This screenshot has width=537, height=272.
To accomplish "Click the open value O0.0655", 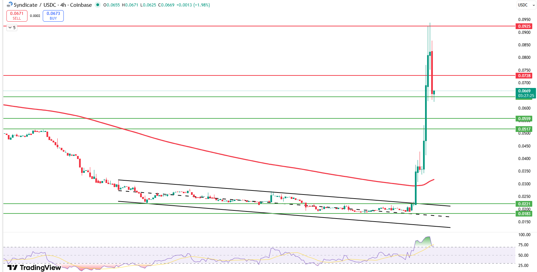I will (x=112, y=5).
